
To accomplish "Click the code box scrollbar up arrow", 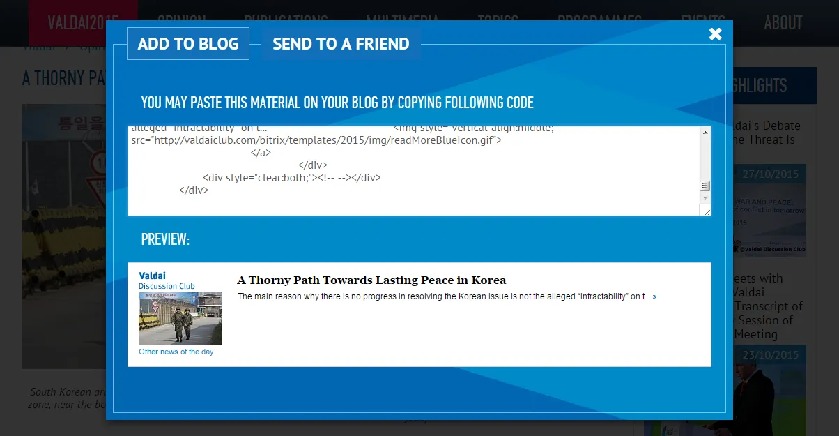I will pyautogui.click(x=705, y=132).
